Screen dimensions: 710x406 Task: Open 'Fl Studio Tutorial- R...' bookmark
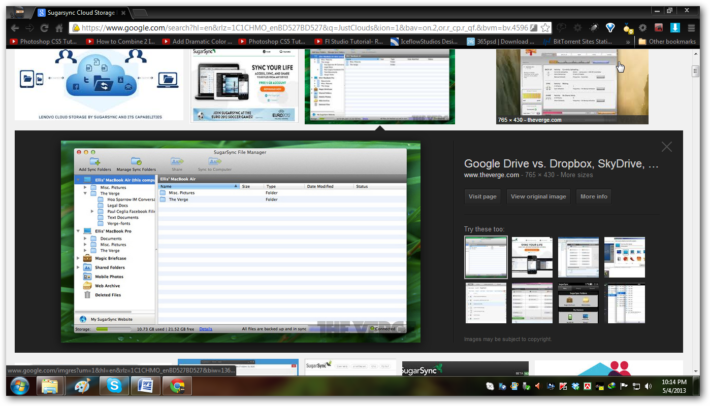tap(349, 42)
